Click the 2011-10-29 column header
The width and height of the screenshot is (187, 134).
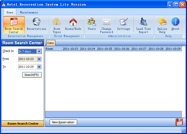[x=173, y=49]
